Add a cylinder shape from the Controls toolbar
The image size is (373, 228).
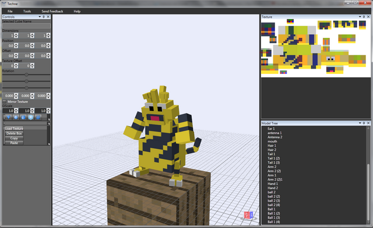pyautogui.click(x=23, y=117)
